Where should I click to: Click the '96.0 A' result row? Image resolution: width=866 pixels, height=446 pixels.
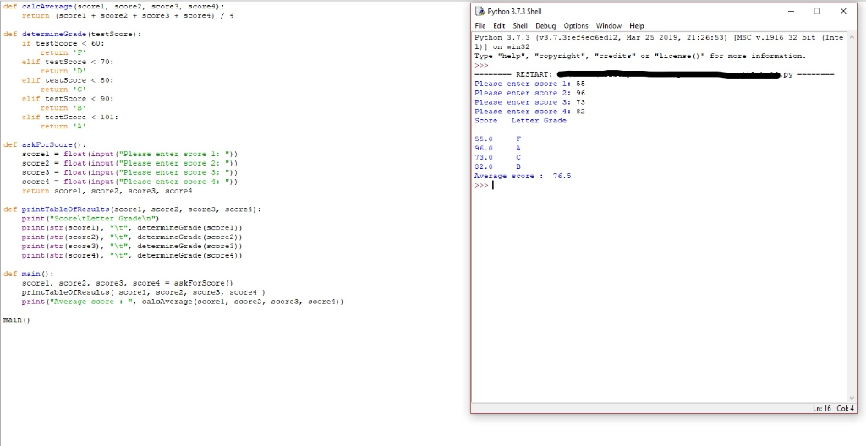(x=497, y=149)
